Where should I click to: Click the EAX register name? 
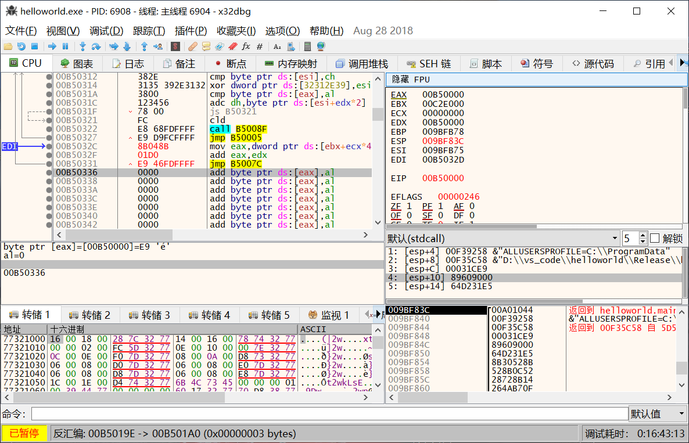399,95
